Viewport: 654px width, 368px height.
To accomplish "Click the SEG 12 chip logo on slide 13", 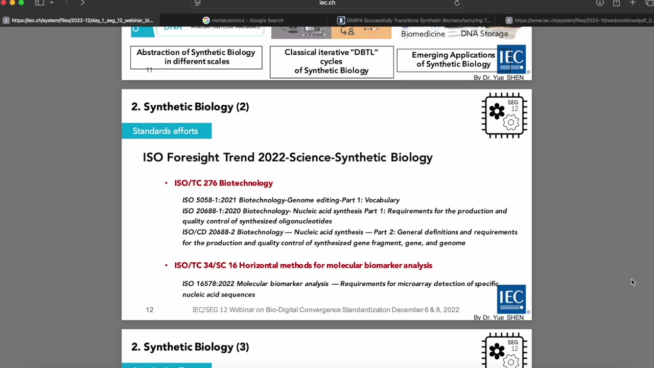I will [x=504, y=350].
